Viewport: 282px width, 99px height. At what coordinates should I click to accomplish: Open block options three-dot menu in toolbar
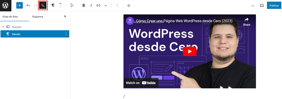117,5
